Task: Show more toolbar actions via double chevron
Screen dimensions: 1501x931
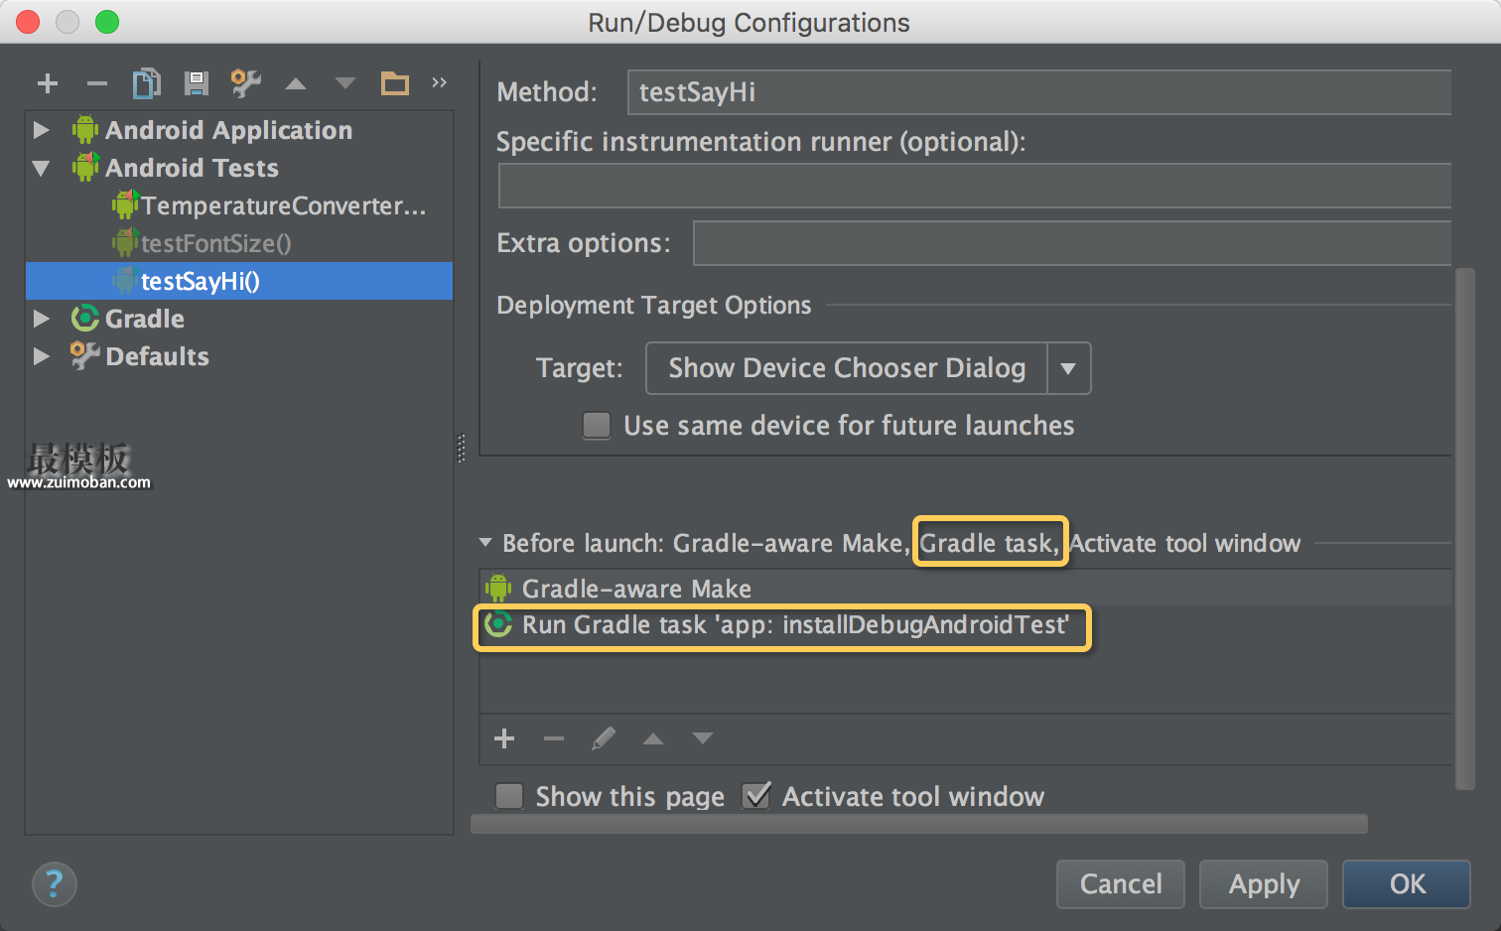Action: pos(439,82)
